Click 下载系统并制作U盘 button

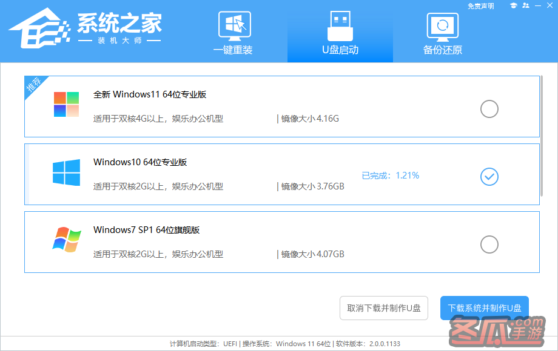[484, 308]
